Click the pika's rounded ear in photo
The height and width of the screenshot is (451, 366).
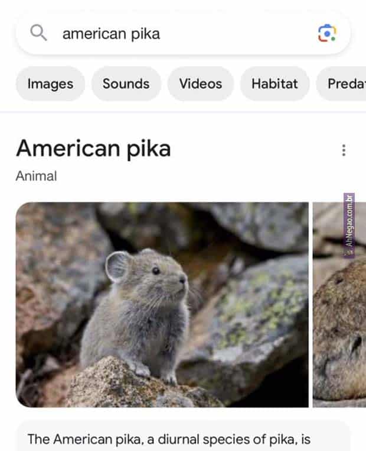(117, 266)
